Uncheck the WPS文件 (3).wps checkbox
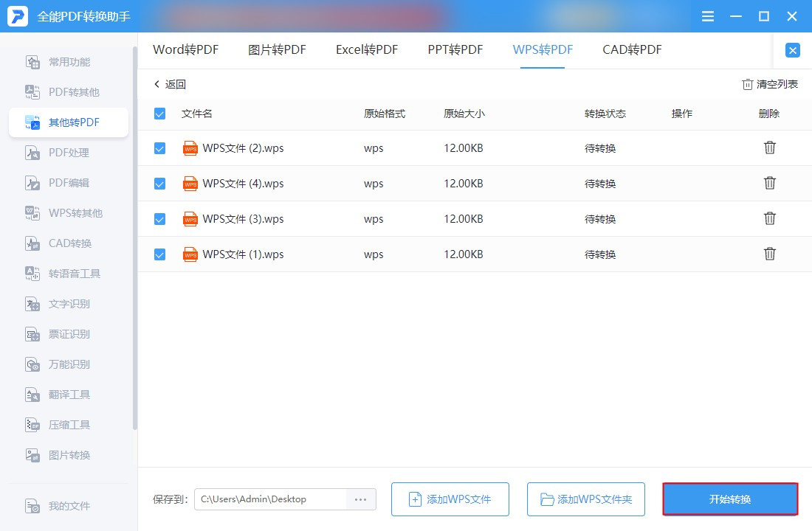Screen dimensions: 812x531 tap(159, 219)
